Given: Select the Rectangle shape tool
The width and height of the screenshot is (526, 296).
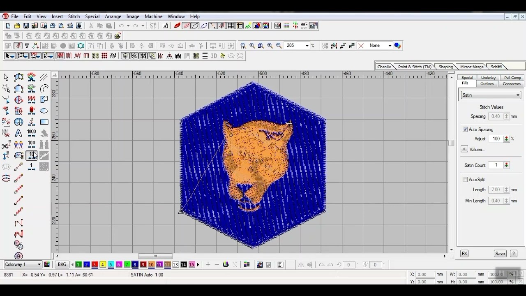Looking at the screenshot, I should pos(44,122).
